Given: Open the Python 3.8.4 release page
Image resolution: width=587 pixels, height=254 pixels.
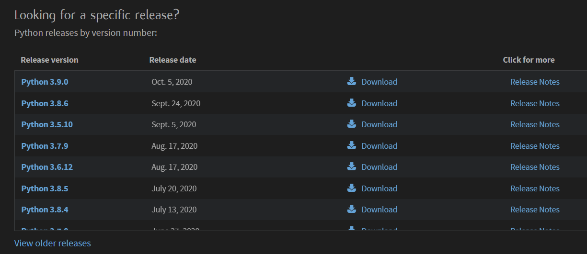Looking at the screenshot, I should click(45, 210).
